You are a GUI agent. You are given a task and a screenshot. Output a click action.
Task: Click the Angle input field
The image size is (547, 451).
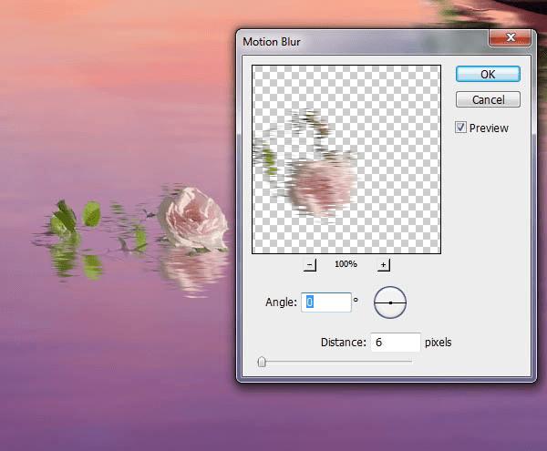325,302
